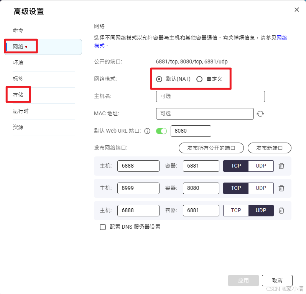Close the 高级设置 dialog
Viewport: 306px width, 294px height.
[297, 10]
